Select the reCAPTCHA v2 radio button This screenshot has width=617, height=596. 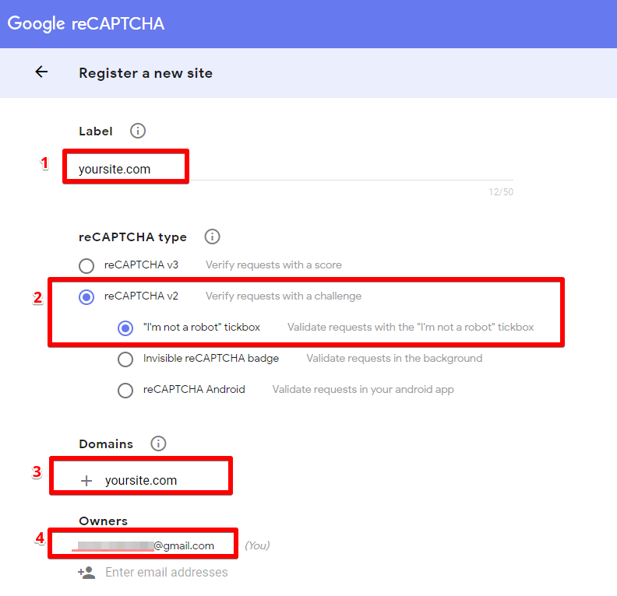[x=86, y=297]
